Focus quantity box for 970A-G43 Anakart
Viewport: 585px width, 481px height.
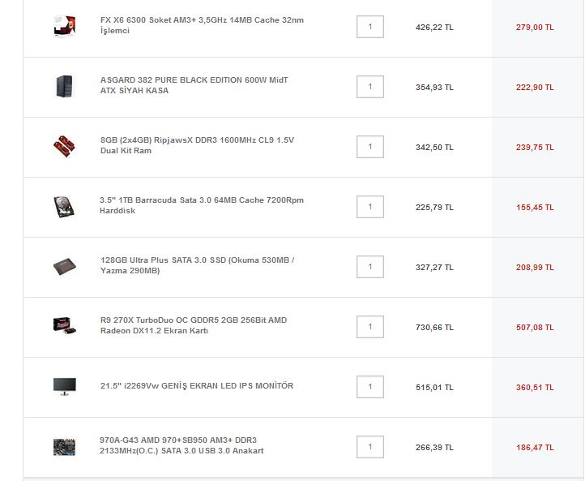(370, 447)
